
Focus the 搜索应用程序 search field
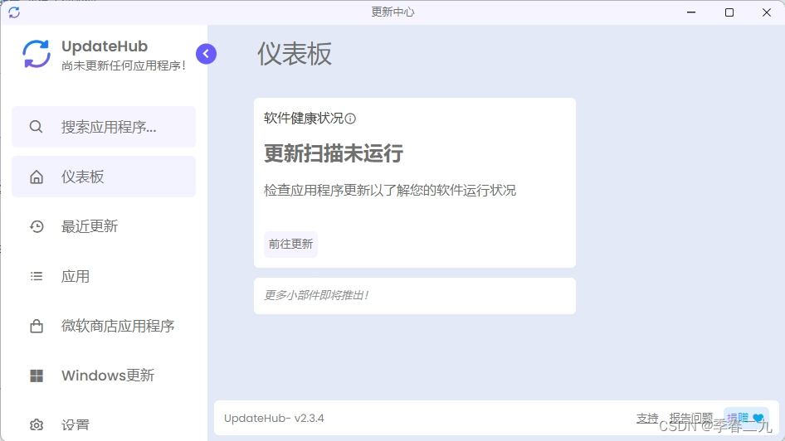click(104, 127)
